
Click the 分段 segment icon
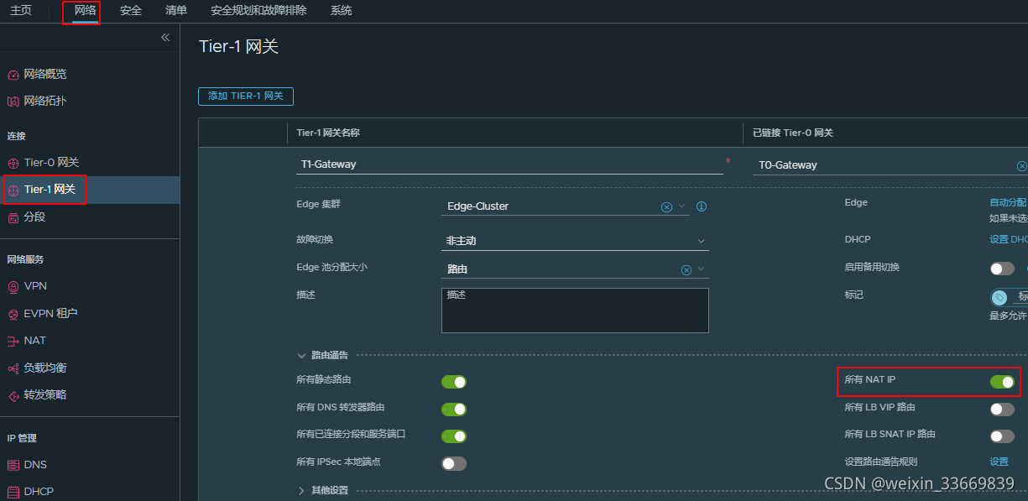point(13,217)
